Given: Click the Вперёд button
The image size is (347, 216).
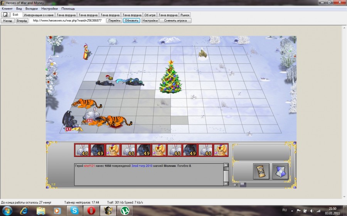Looking at the screenshot, I should (x=22, y=20).
